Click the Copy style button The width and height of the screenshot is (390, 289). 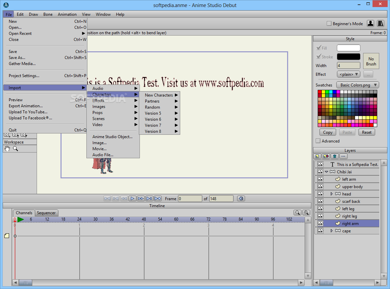327,132
